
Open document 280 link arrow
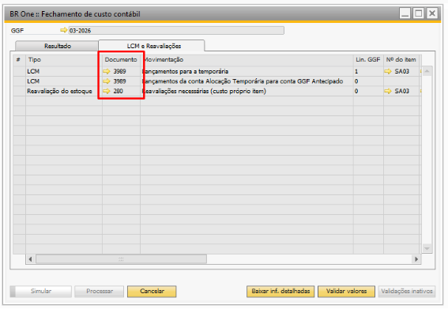point(107,91)
